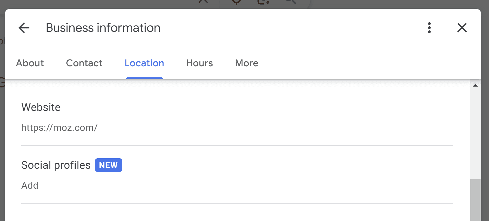Screen dimensions: 489x221
Task: Click the Google Lens image search icon
Action: click(x=263, y=2)
